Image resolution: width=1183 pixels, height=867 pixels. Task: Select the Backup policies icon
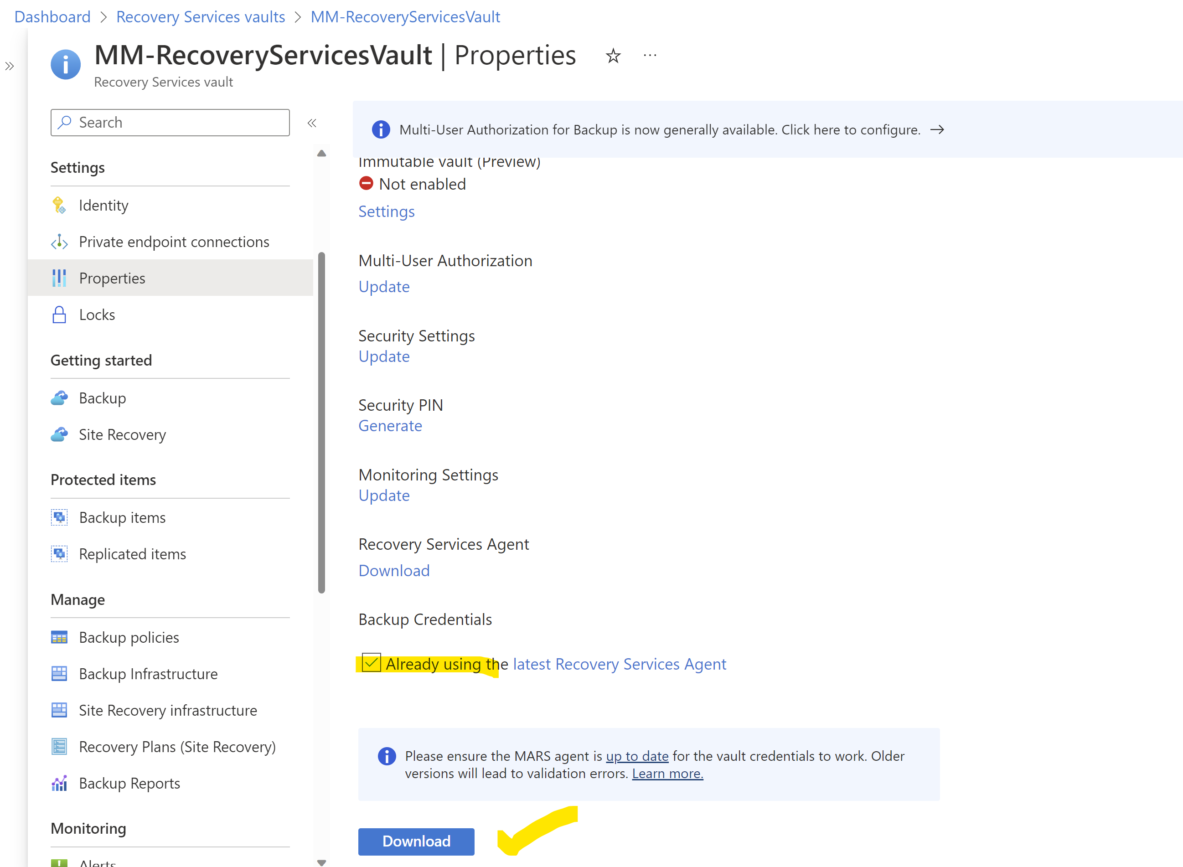[59, 637]
